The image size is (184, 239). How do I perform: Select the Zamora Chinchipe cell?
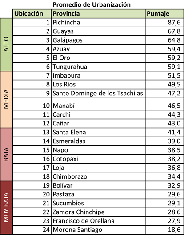click(x=98, y=212)
